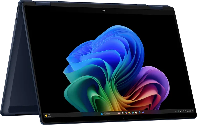The height and width of the screenshot is (125, 197).
Task: Open the Windows Start menu
Action: click(x=102, y=114)
